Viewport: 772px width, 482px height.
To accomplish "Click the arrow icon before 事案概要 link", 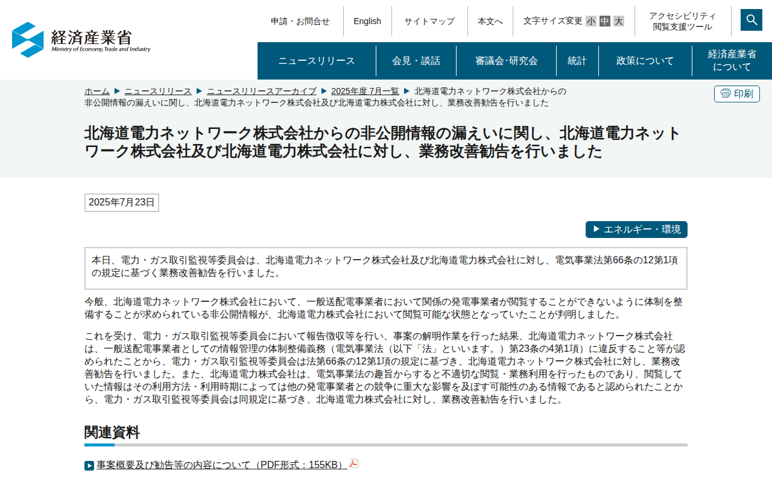I will [89, 466].
